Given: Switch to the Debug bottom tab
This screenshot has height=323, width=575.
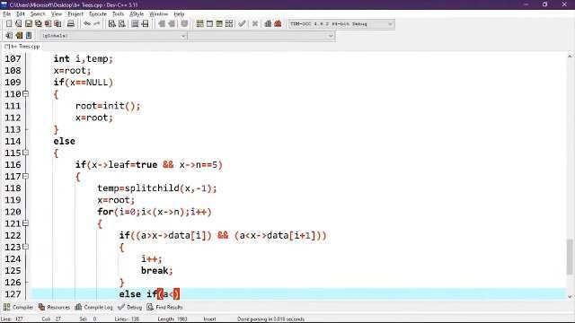Looking at the screenshot, I should click(130, 307).
